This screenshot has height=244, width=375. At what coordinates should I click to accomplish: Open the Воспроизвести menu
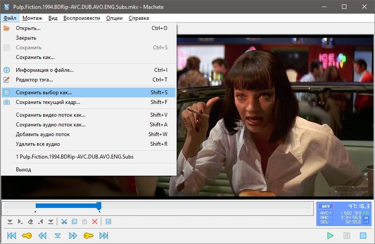click(82, 18)
